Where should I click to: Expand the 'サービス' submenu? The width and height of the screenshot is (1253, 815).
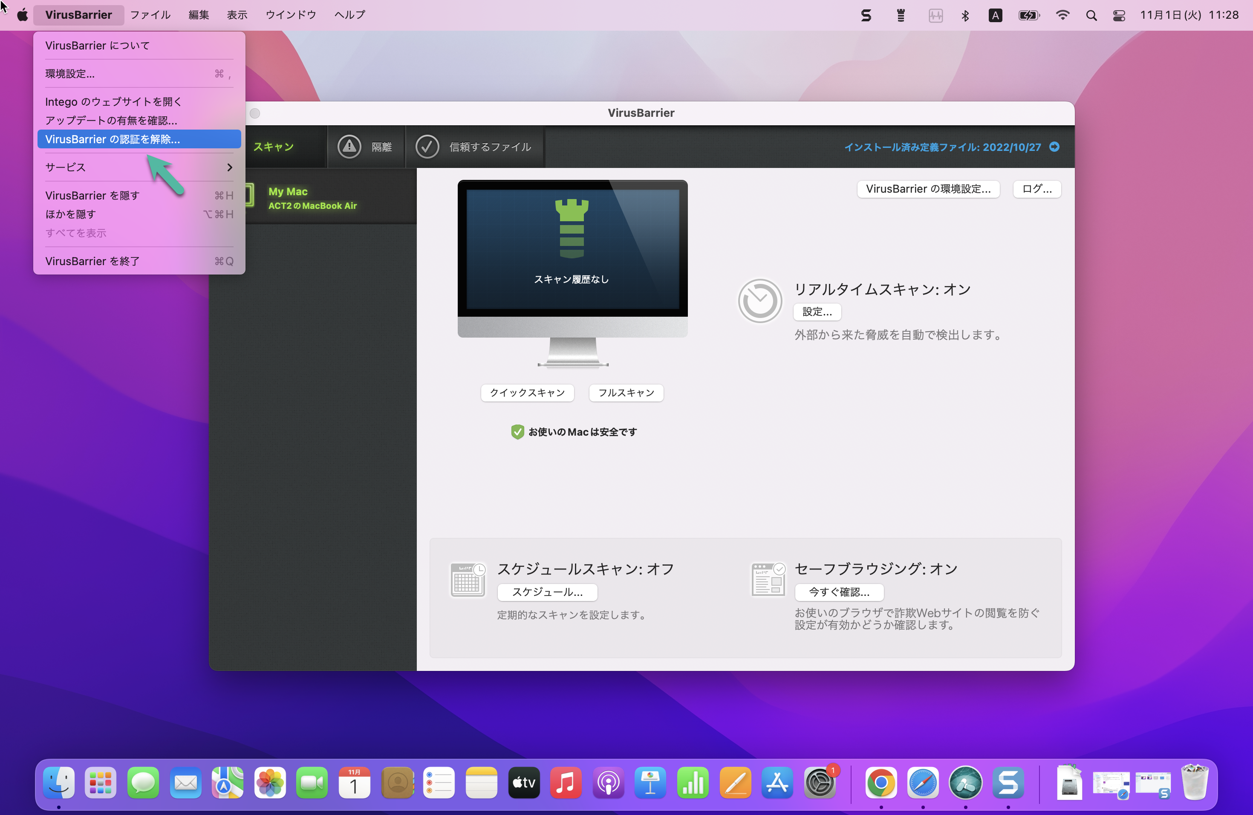(139, 168)
